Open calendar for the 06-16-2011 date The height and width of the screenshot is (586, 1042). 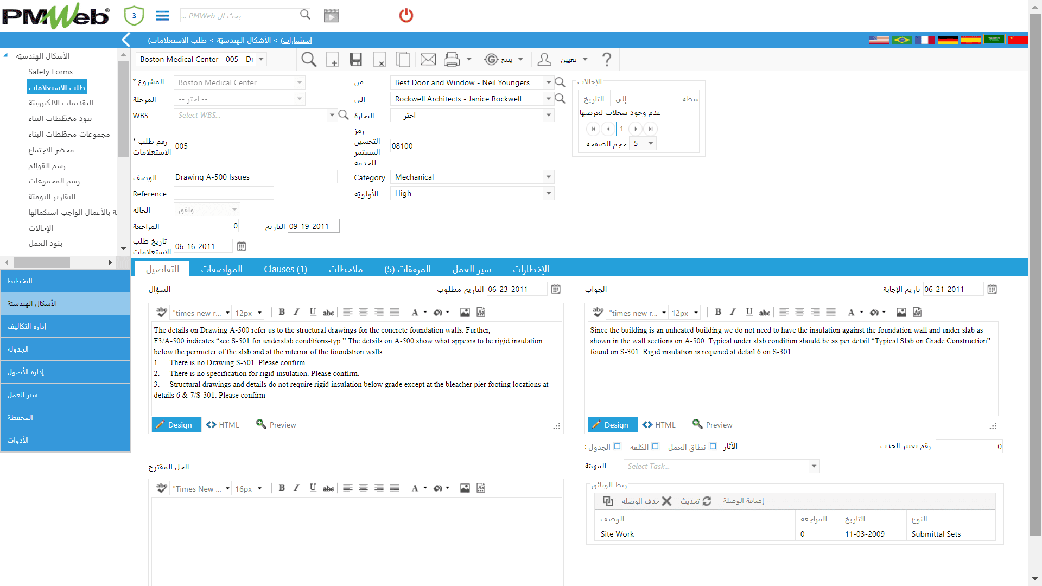click(242, 246)
